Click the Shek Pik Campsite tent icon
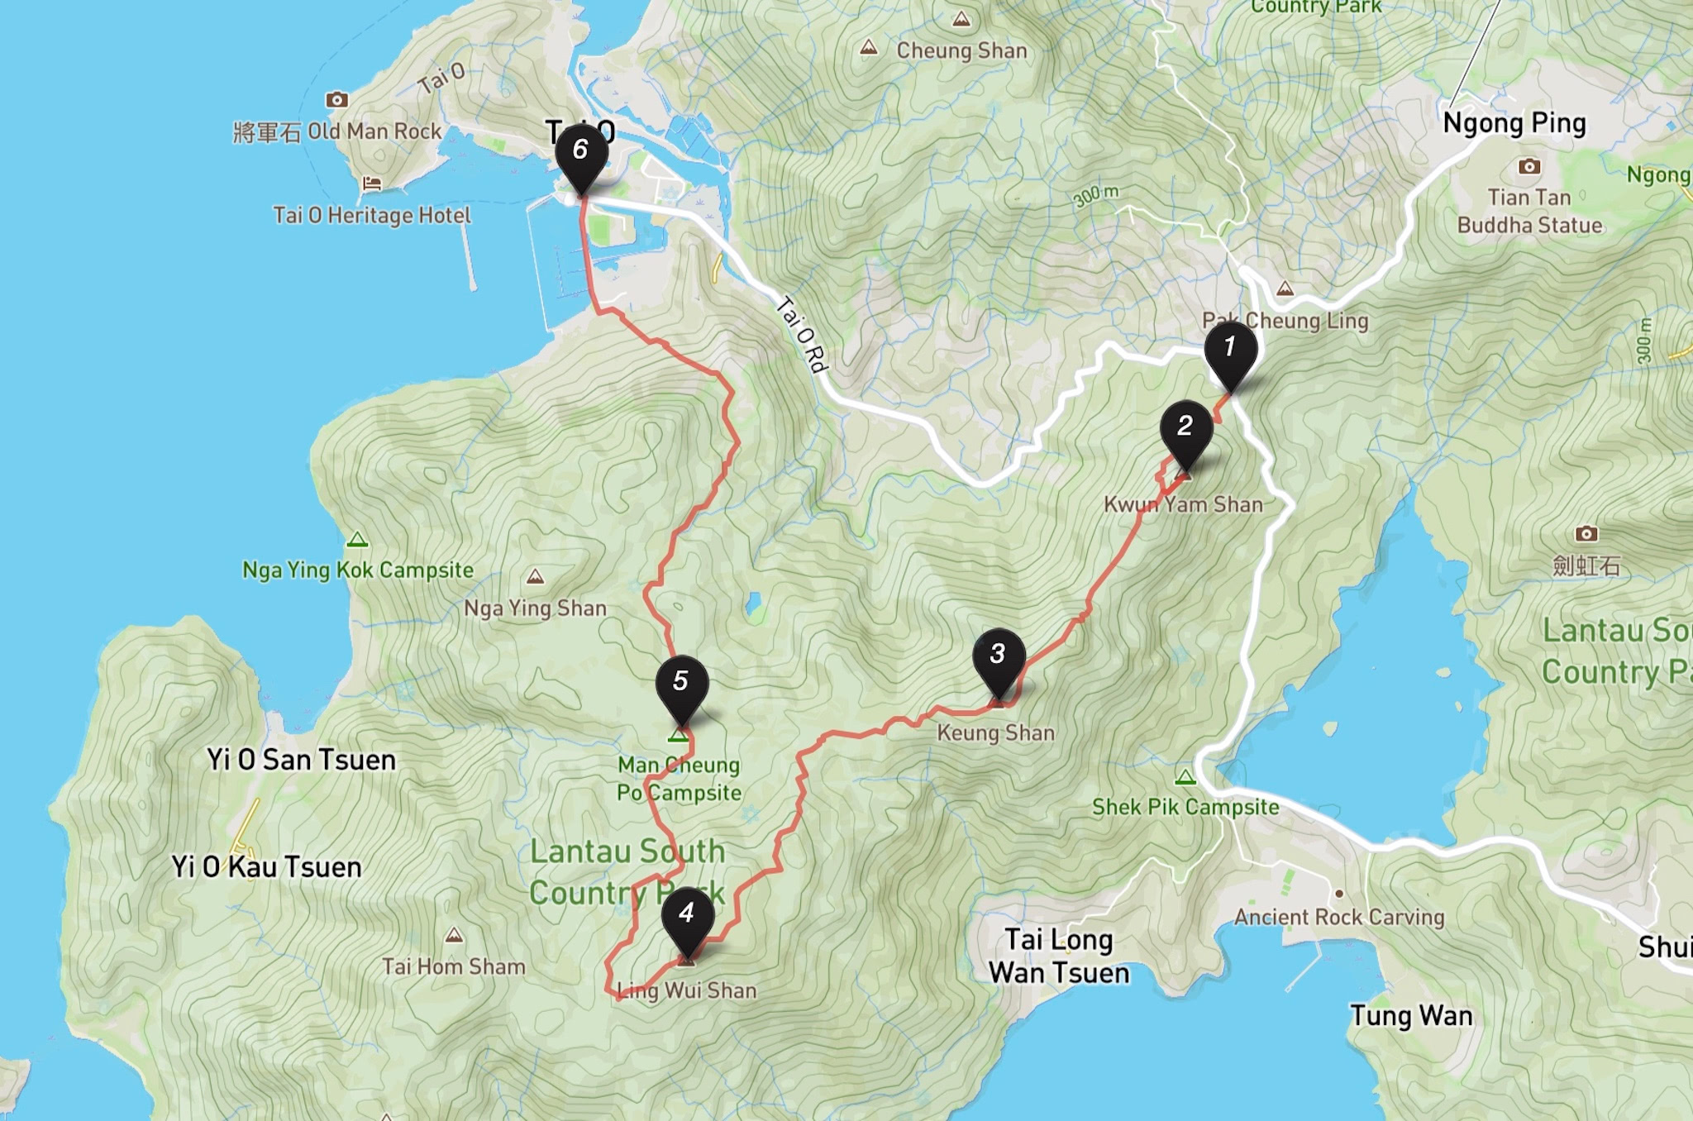Image resolution: width=1693 pixels, height=1121 pixels. [1185, 777]
